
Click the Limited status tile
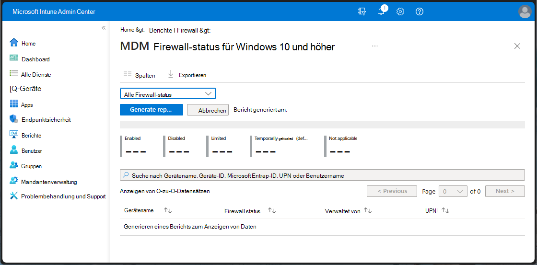coord(221,146)
